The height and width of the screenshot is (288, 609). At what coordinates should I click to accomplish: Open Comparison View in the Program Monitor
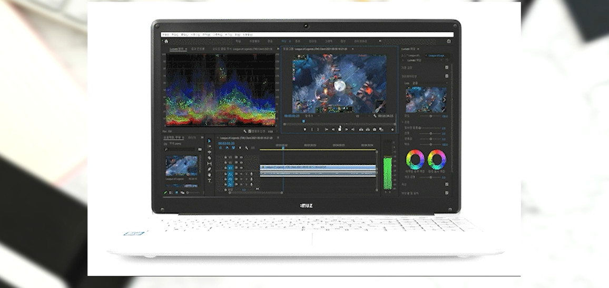point(381,129)
